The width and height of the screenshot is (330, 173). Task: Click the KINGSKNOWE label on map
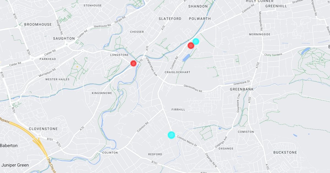[x=102, y=93]
